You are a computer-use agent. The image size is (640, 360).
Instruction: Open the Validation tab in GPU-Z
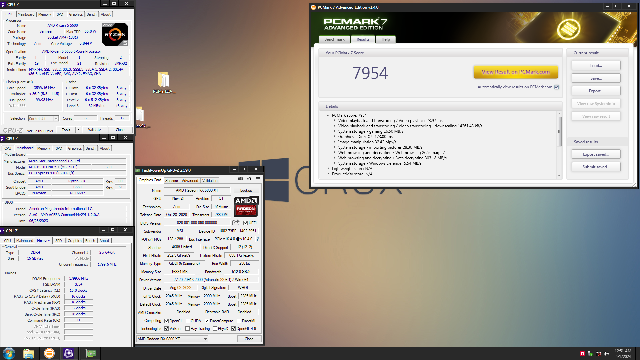tap(210, 181)
